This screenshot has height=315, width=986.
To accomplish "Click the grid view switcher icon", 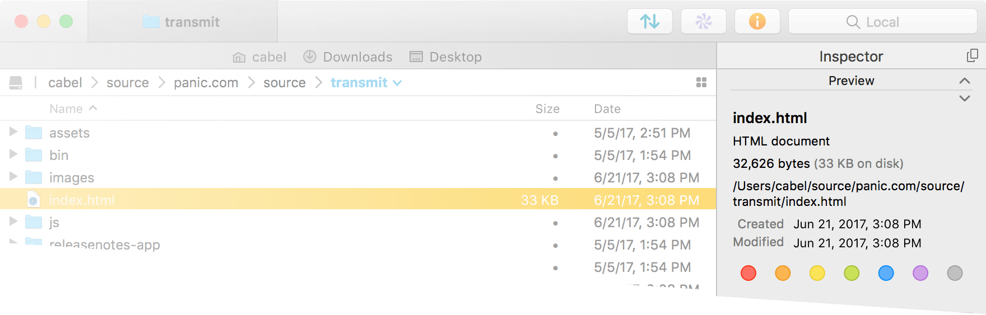I will coord(701,83).
